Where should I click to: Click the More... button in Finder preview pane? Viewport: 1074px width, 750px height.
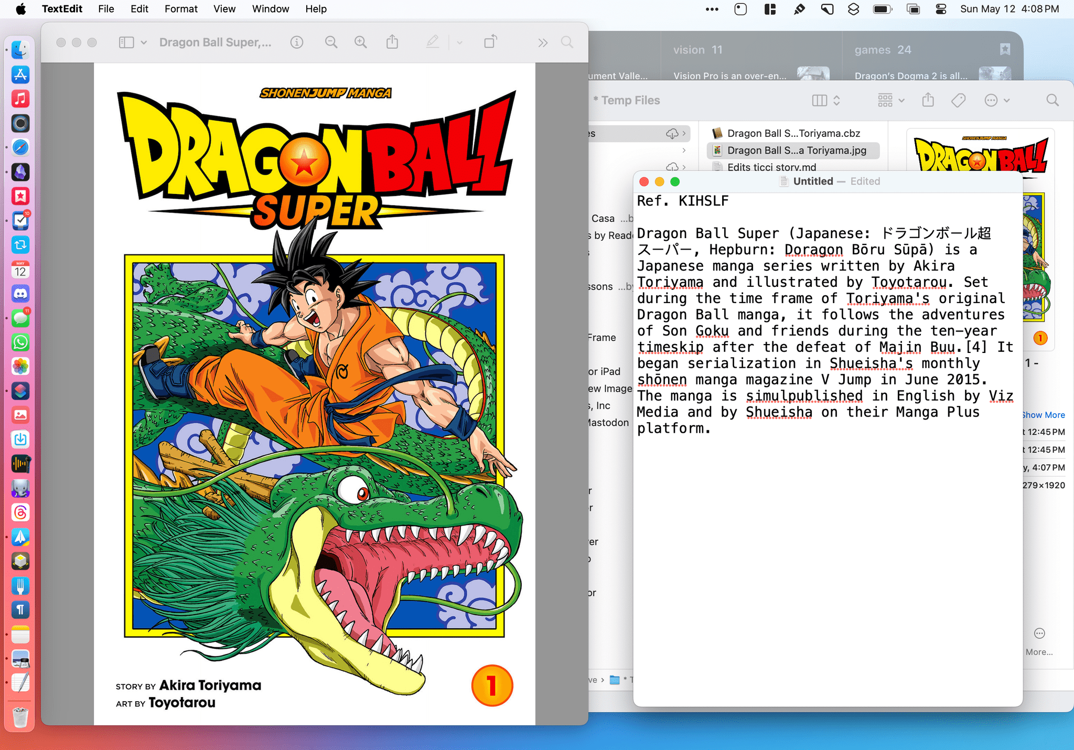[1039, 641]
